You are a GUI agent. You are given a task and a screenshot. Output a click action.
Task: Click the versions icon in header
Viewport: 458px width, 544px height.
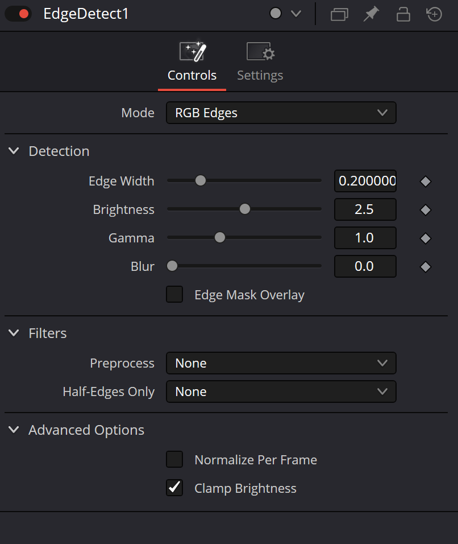point(339,15)
